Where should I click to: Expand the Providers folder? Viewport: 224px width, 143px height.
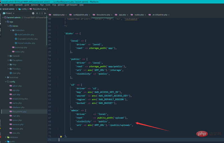pos(8,69)
